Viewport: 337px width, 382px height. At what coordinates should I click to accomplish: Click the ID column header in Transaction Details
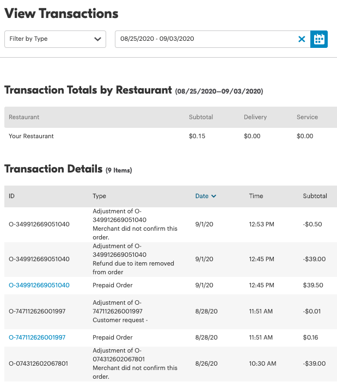tap(11, 196)
